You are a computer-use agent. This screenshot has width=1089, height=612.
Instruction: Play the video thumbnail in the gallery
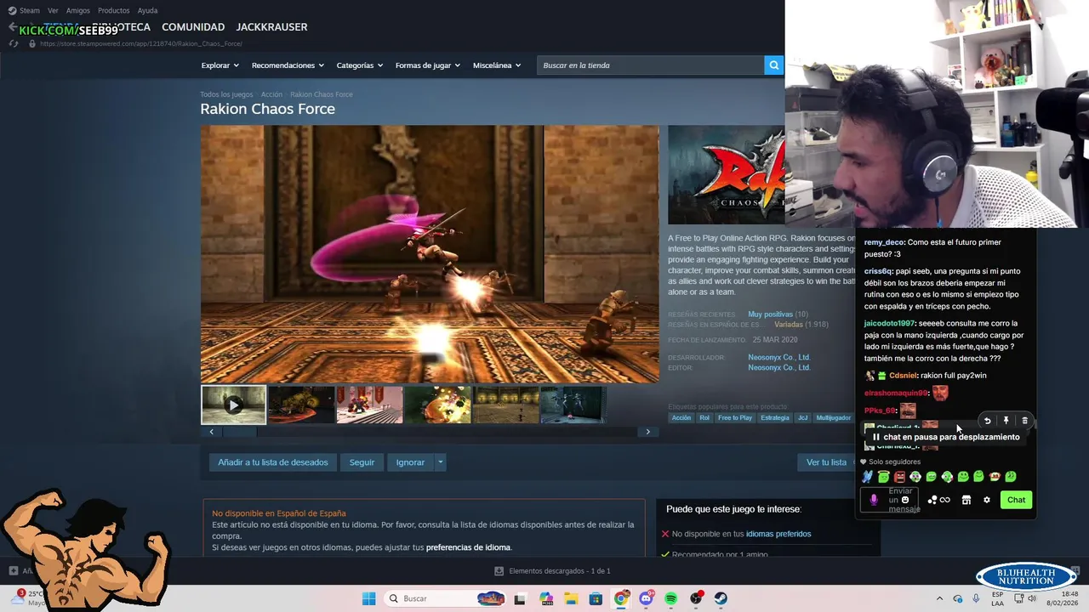tap(233, 405)
